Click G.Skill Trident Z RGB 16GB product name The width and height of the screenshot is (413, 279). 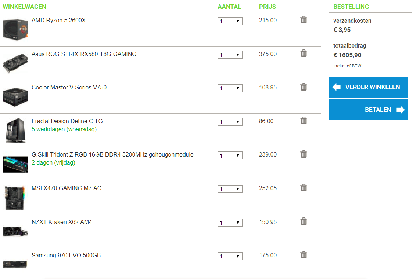pyautogui.click(x=112, y=154)
